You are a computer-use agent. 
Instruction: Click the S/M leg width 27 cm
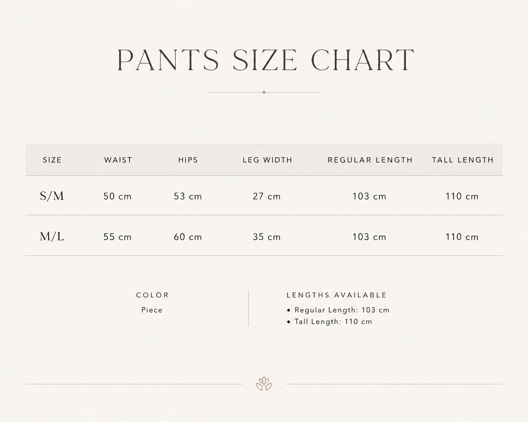(x=267, y=196)
